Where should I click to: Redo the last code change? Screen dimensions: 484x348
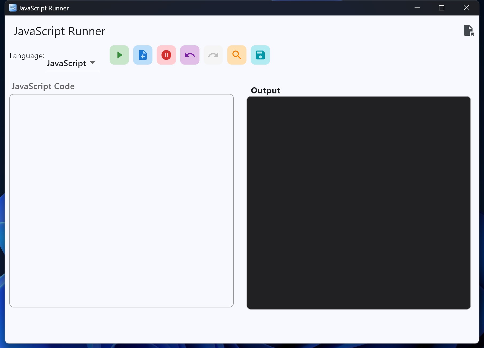click(213, 55)
